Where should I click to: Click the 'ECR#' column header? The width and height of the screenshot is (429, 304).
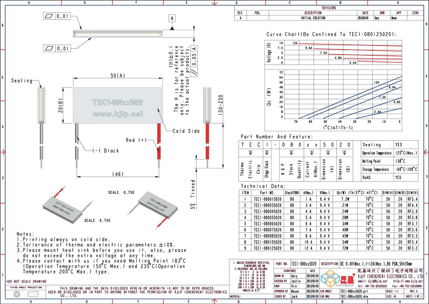point(415,13)
